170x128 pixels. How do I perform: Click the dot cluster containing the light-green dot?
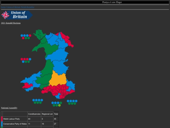(x=57, y=104)
